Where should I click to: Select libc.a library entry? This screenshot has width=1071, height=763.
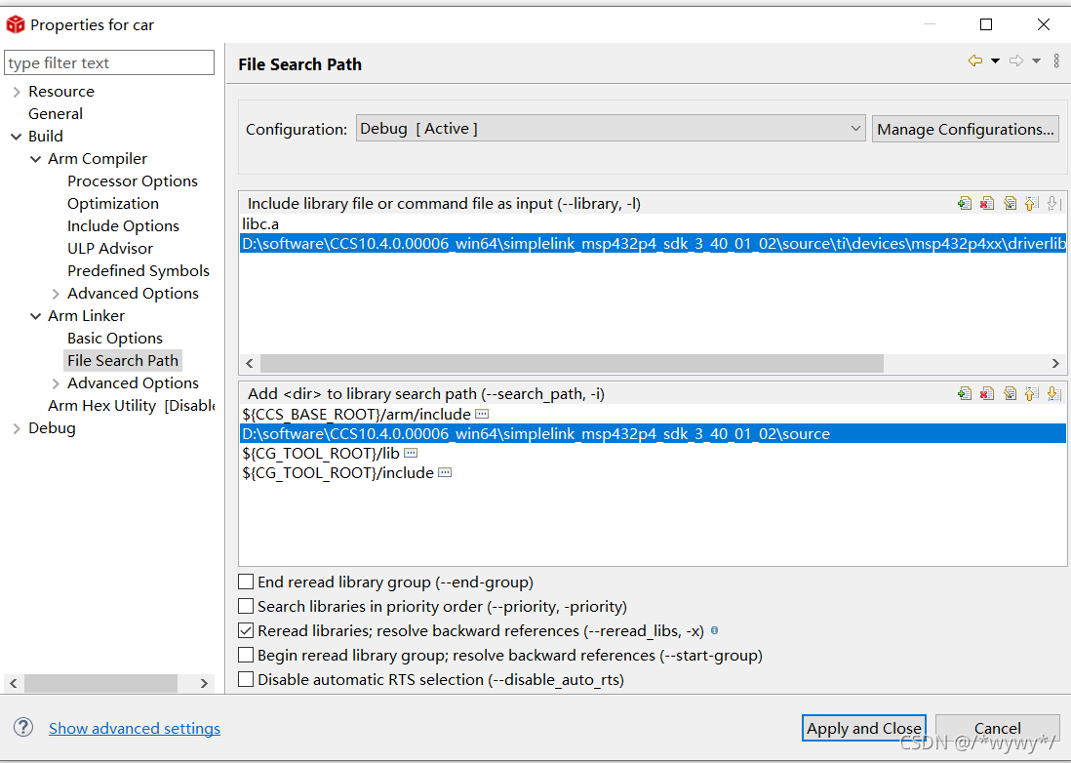[653, 224]
